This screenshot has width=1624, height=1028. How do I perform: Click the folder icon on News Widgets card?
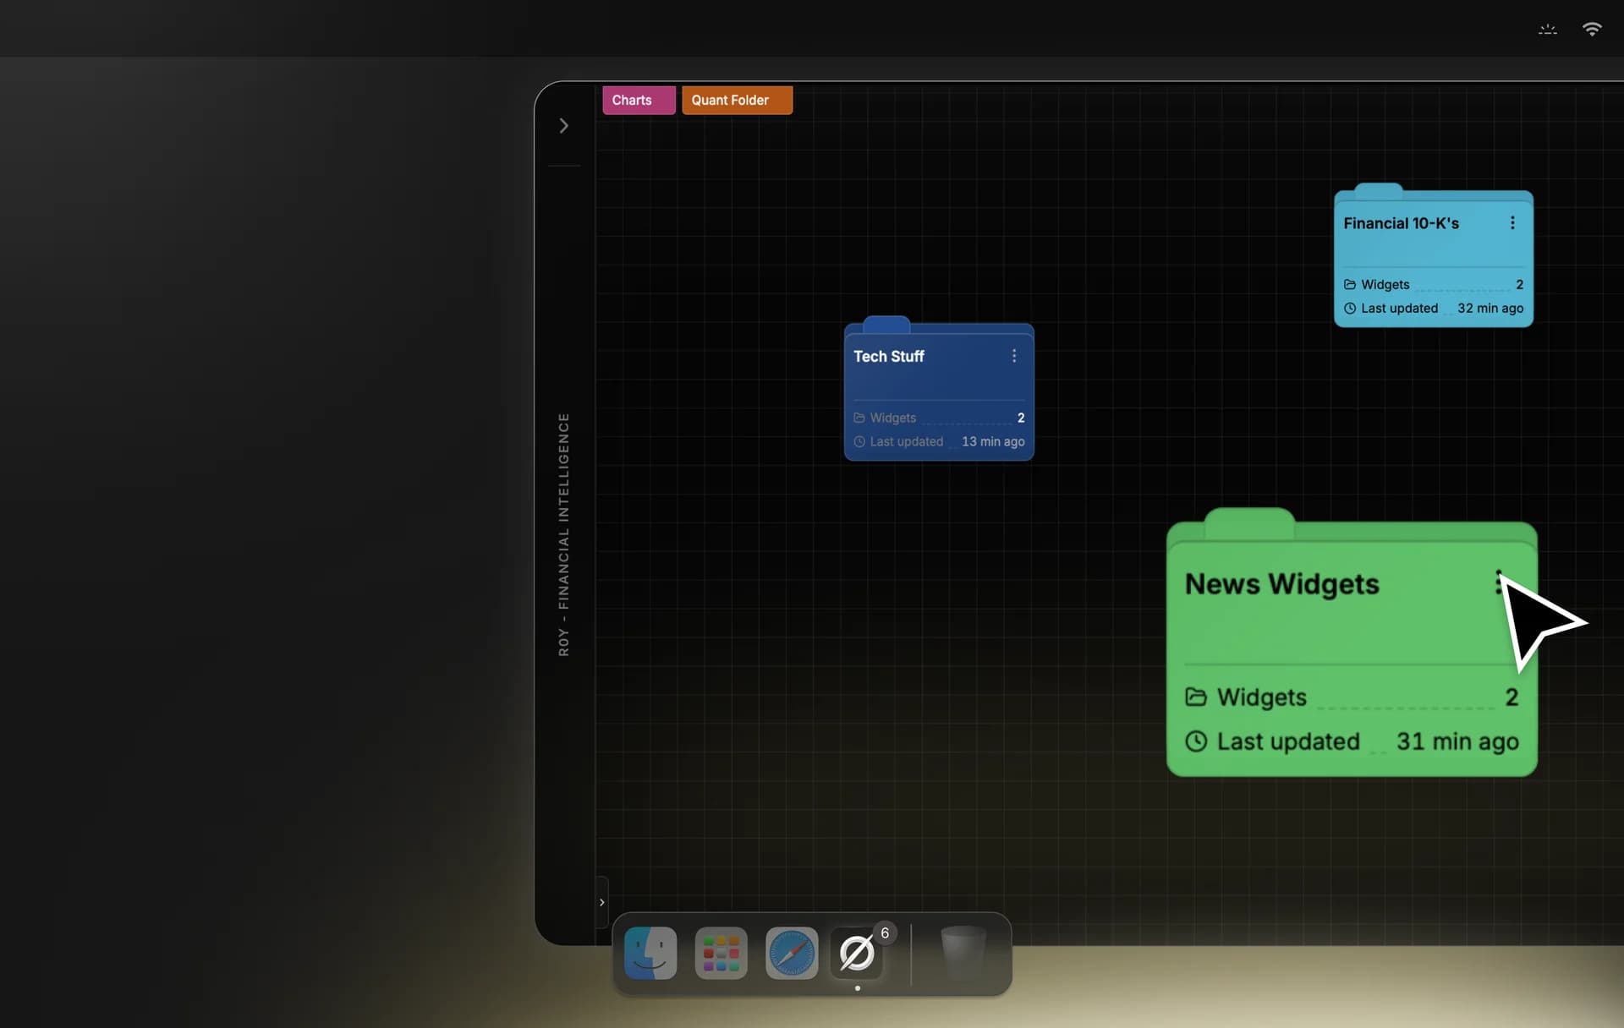coord(1196,697)
